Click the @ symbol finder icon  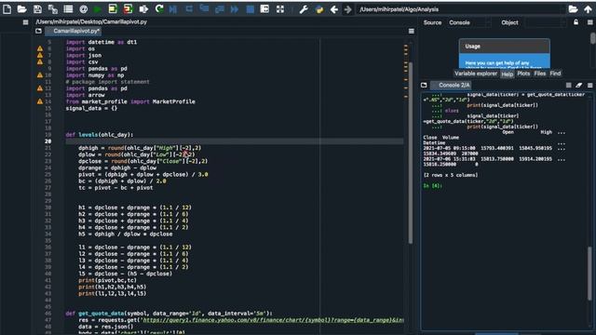(x=83, y=9)
